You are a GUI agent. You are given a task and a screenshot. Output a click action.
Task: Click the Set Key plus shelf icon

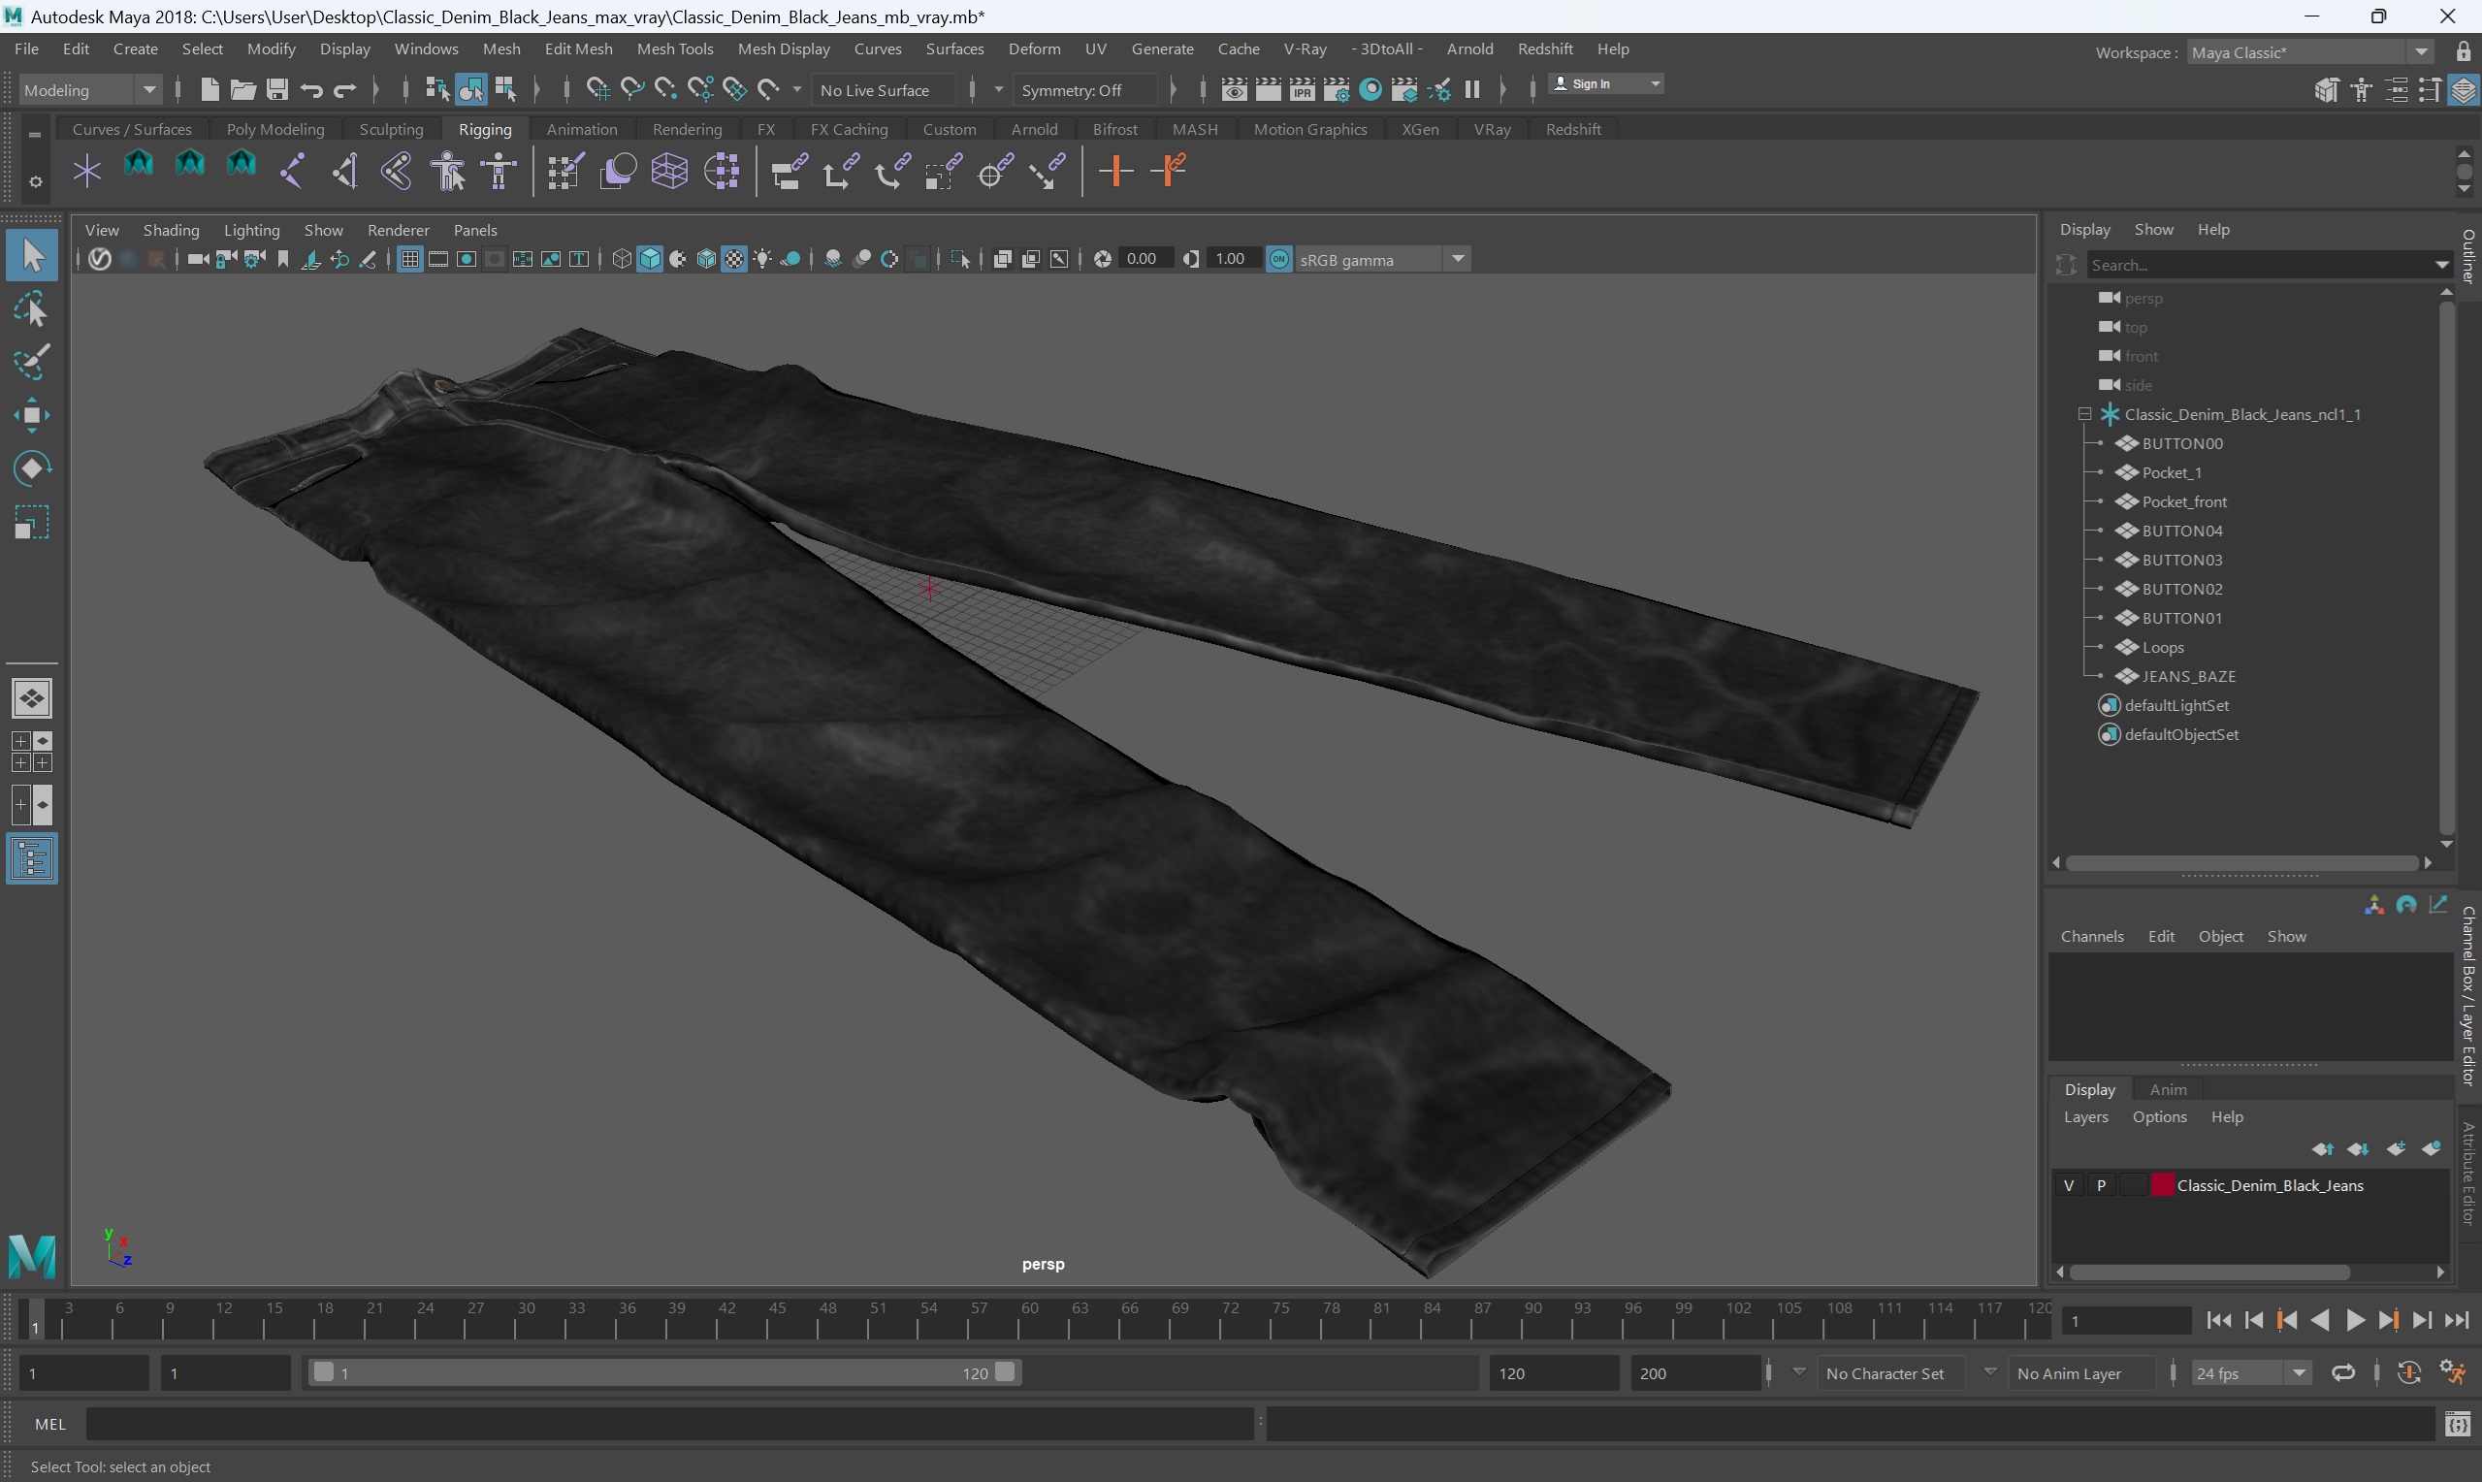coord(1115,172)
